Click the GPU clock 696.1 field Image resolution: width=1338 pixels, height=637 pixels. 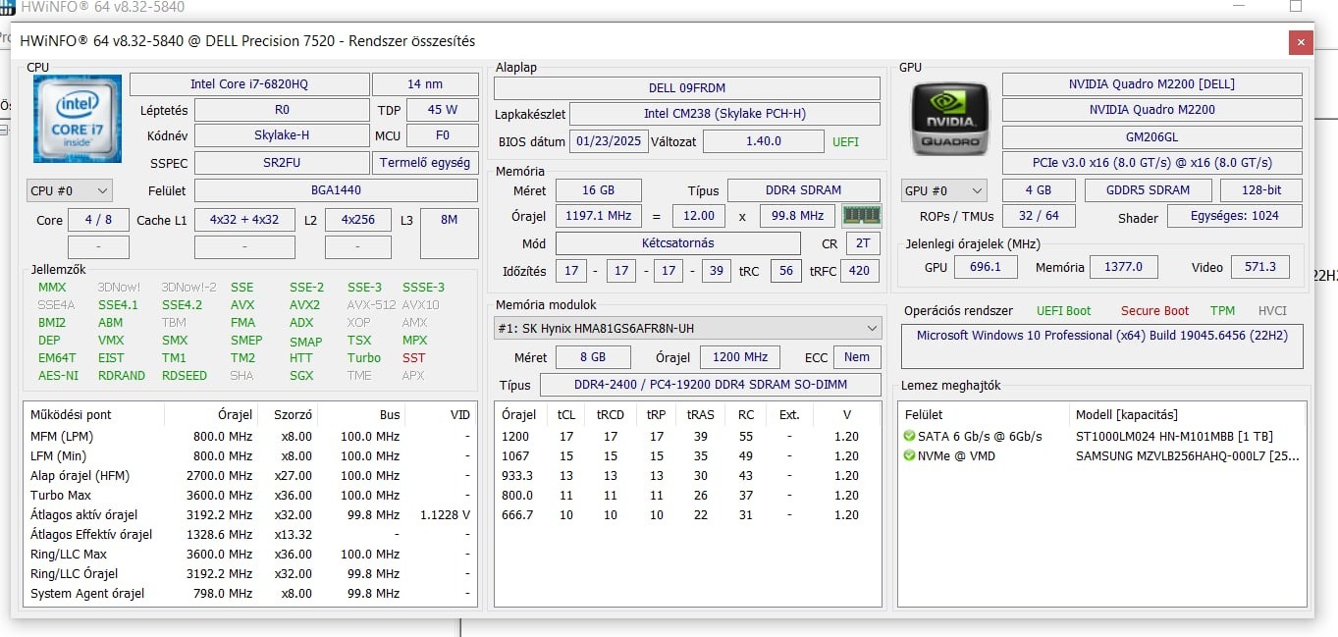(x=985, y=267)
